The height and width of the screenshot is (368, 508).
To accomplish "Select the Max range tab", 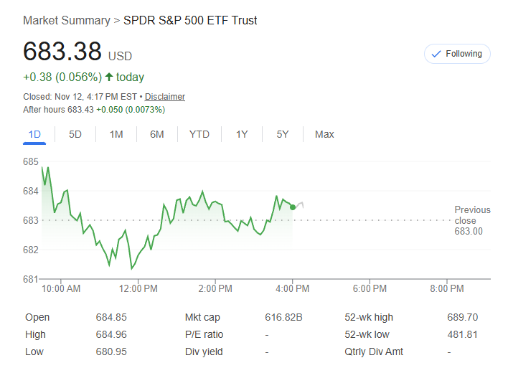I will pos(324,134).
